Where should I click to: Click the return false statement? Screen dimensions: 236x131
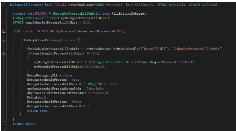coord(24,124)
